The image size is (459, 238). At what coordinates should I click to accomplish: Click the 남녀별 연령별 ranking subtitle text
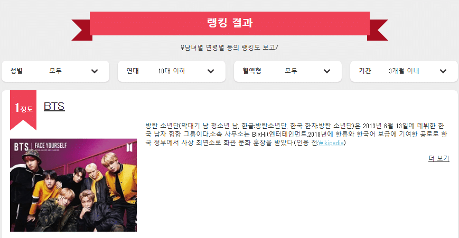229,47
